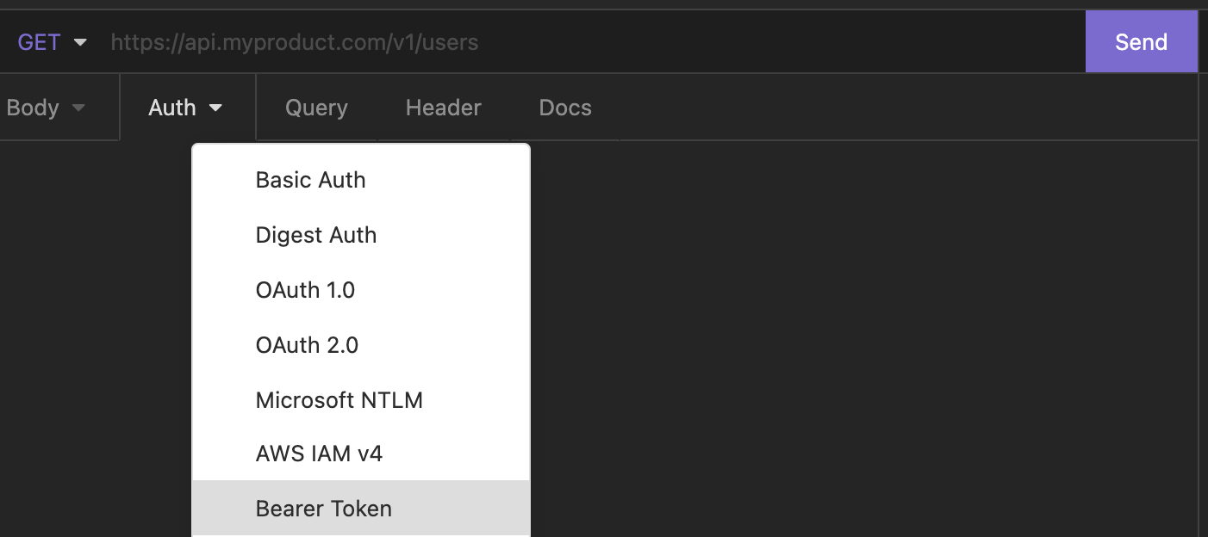Choose Digest Auth authentication
1208x537 pixels.
(315, 235)
